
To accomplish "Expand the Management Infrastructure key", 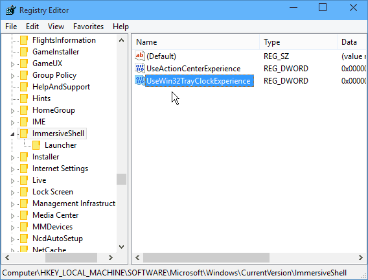I will pos(13,204).
